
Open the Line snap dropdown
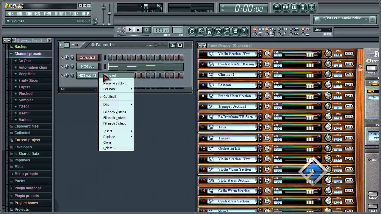pos(322,29)
